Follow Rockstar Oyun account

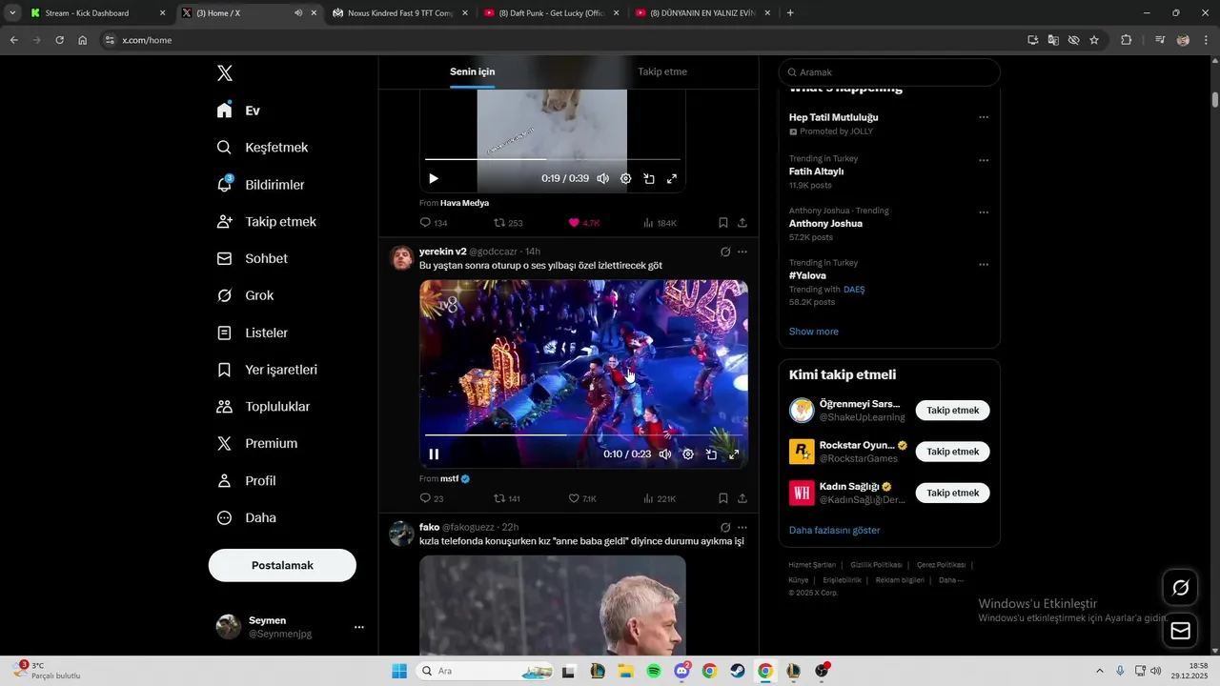coord(952,452)
